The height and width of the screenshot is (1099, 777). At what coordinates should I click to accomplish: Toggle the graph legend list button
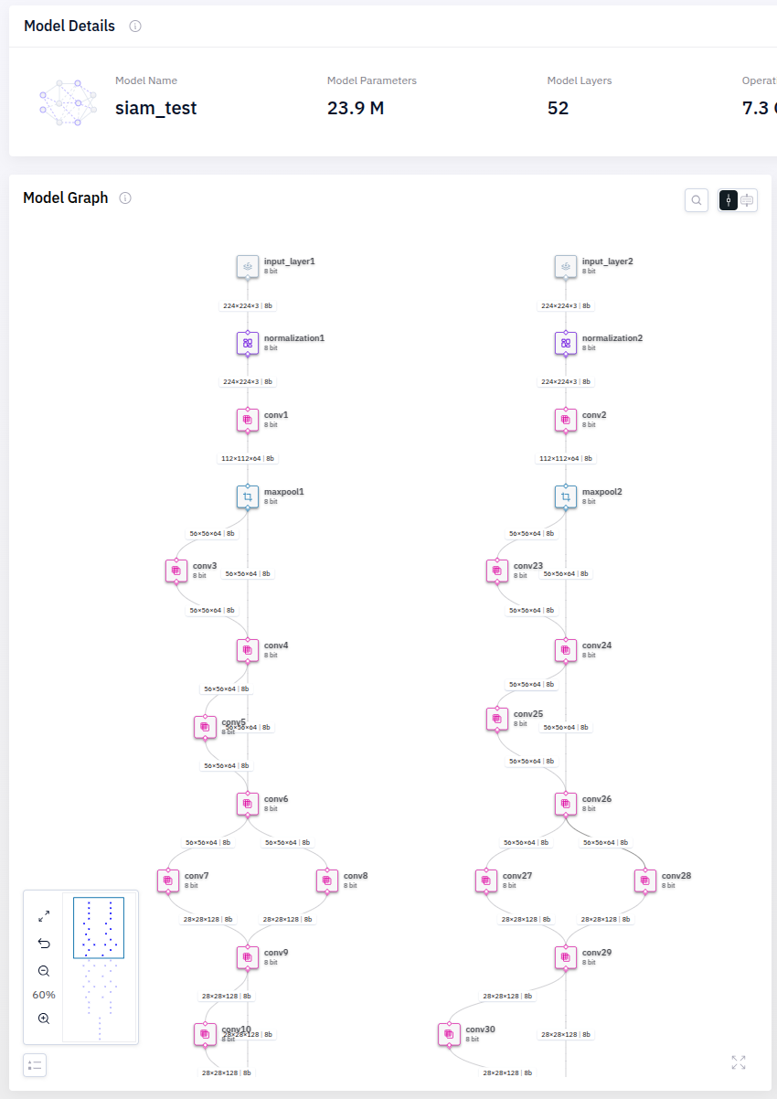[35, 1065]
